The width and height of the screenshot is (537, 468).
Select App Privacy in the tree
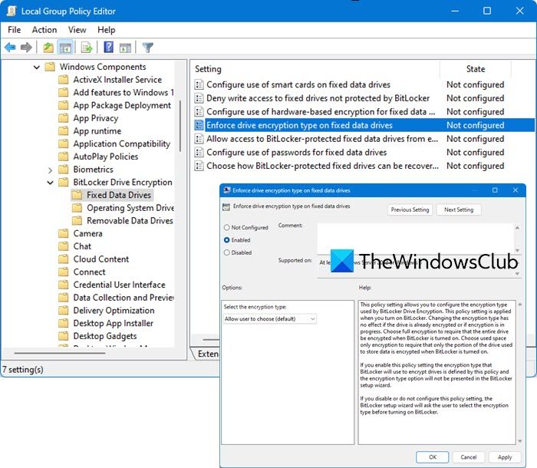click(96, 118)
